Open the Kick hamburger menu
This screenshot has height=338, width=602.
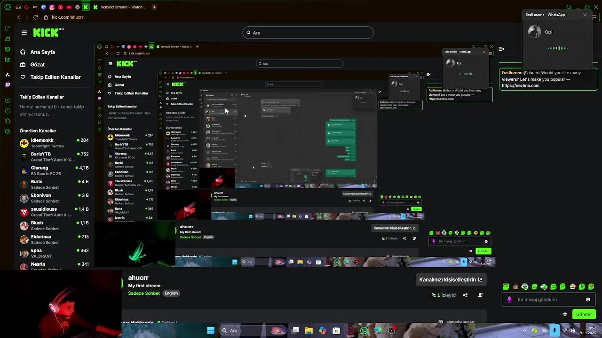pyautogui.click(x=24, y=32)
